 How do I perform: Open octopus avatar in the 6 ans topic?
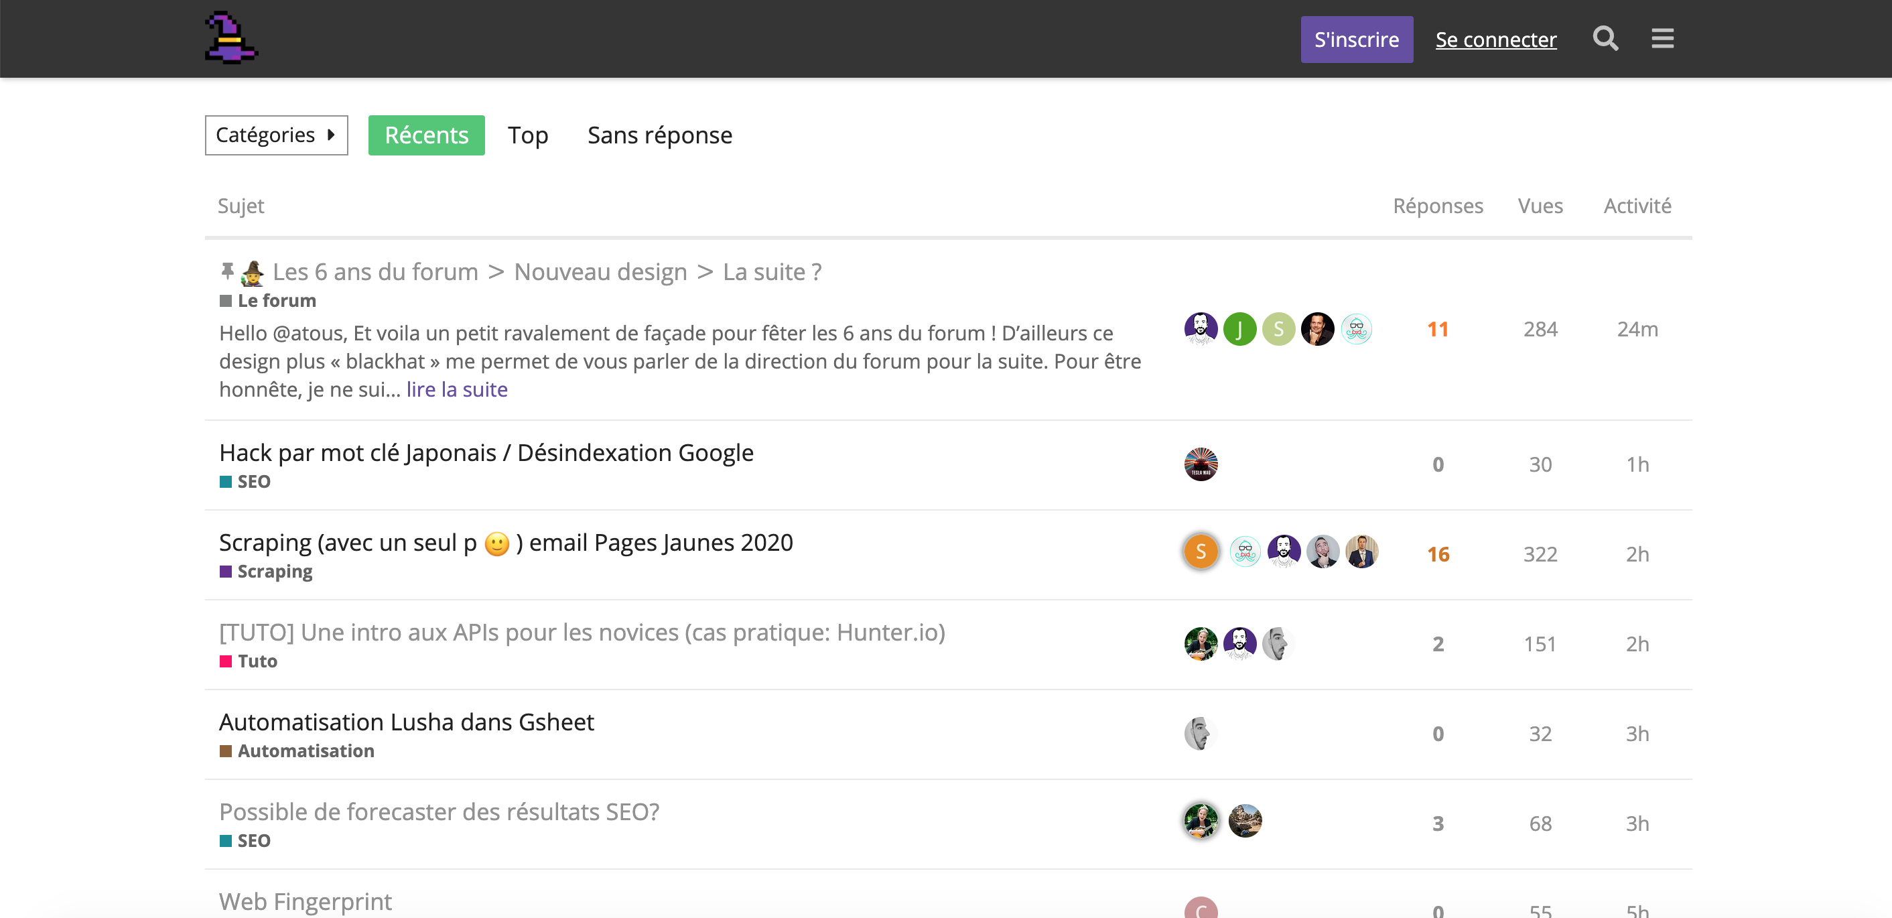(1357, 329)
